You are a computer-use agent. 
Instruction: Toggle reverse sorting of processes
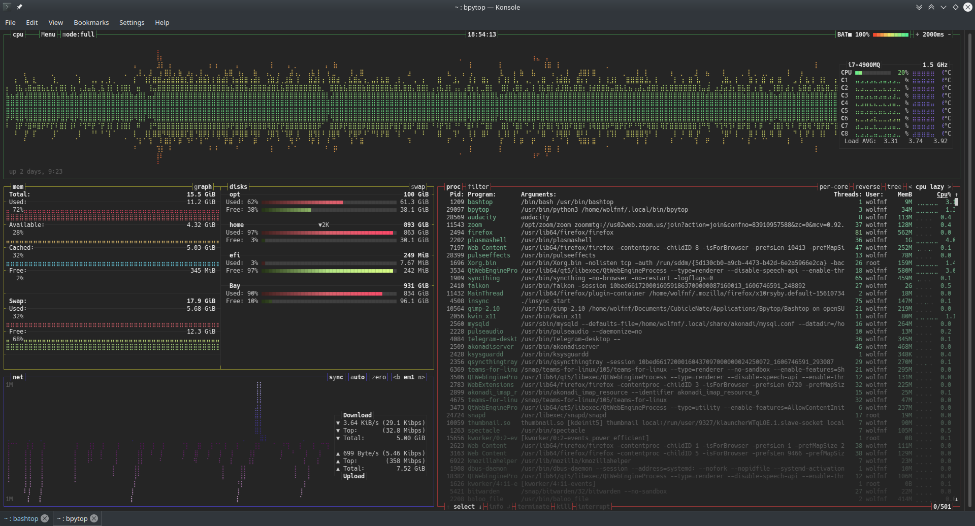pyautogui.click(x=868, y=187)
